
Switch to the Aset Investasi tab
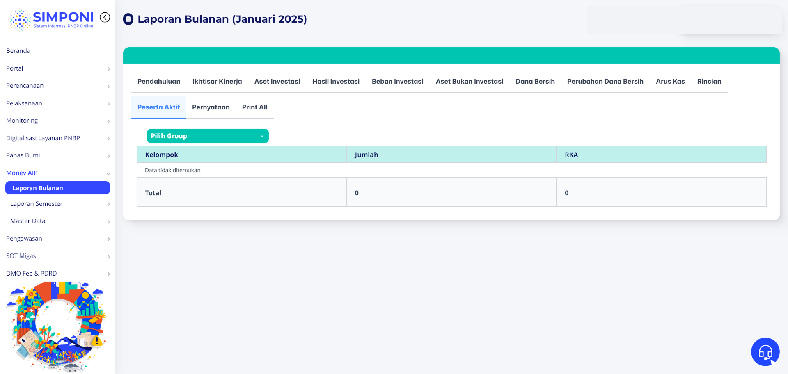pyautogui.click(x=277, y=81)
